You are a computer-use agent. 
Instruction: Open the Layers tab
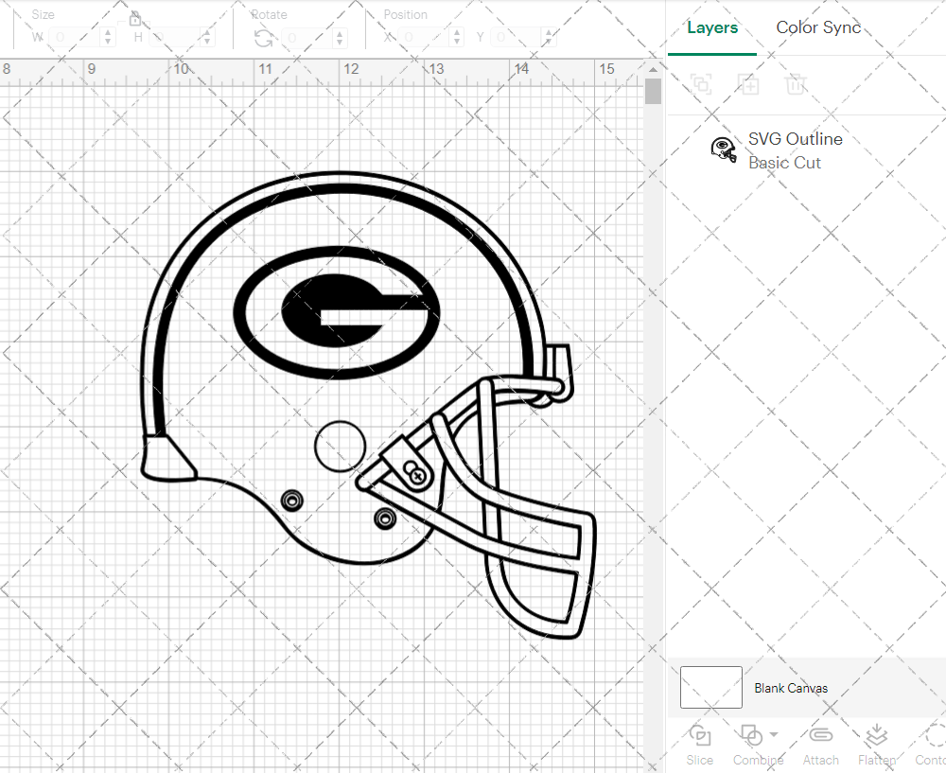pos(712,27)
